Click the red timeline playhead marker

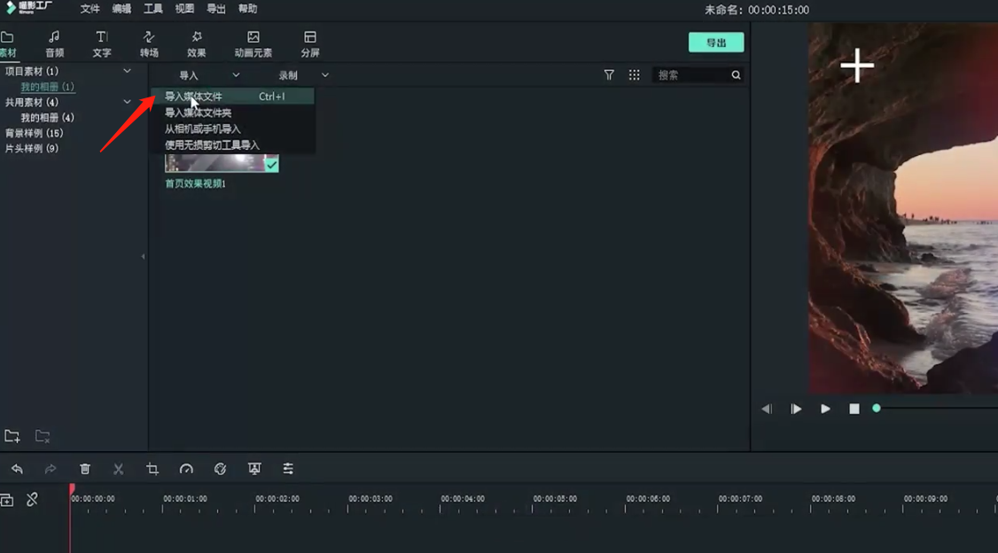click(x=72, y=488)
